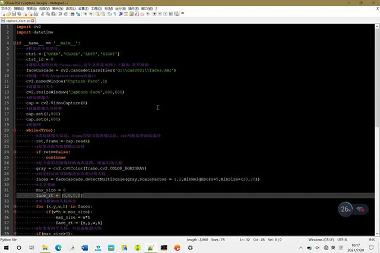
Task: Click the Playback macro icon
Action: (x=165, y=14)
